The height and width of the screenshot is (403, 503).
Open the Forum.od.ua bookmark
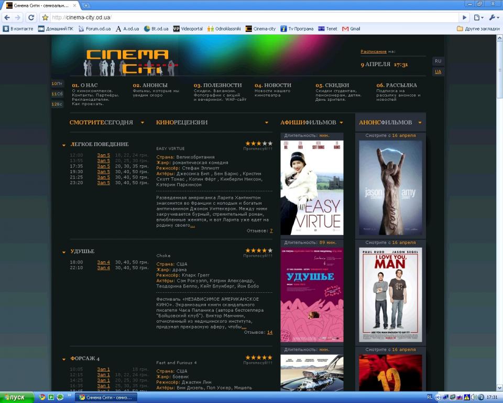coord(95,29)
